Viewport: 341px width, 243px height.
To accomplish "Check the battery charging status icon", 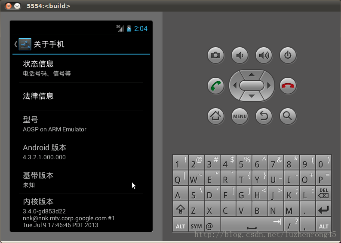I will tap(129, 28).
